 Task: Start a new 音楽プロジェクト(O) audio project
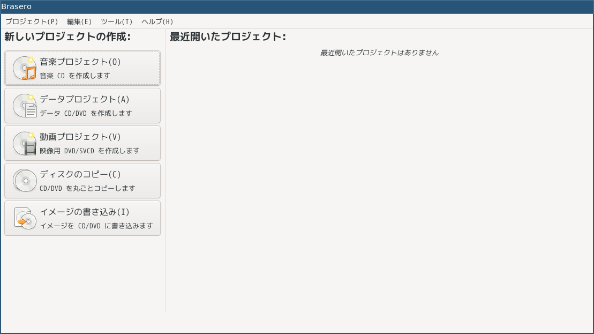pyautogui.click(x=82, y=68)
